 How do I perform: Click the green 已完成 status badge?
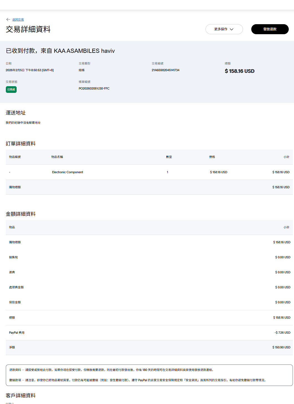pyautogui.click(x=11, y=90)
